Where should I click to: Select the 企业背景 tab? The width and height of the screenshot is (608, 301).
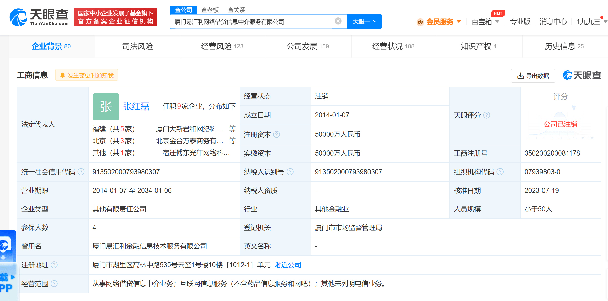52,46
